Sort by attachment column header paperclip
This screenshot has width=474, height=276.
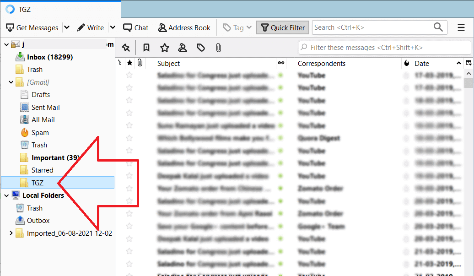pos(140,63)
